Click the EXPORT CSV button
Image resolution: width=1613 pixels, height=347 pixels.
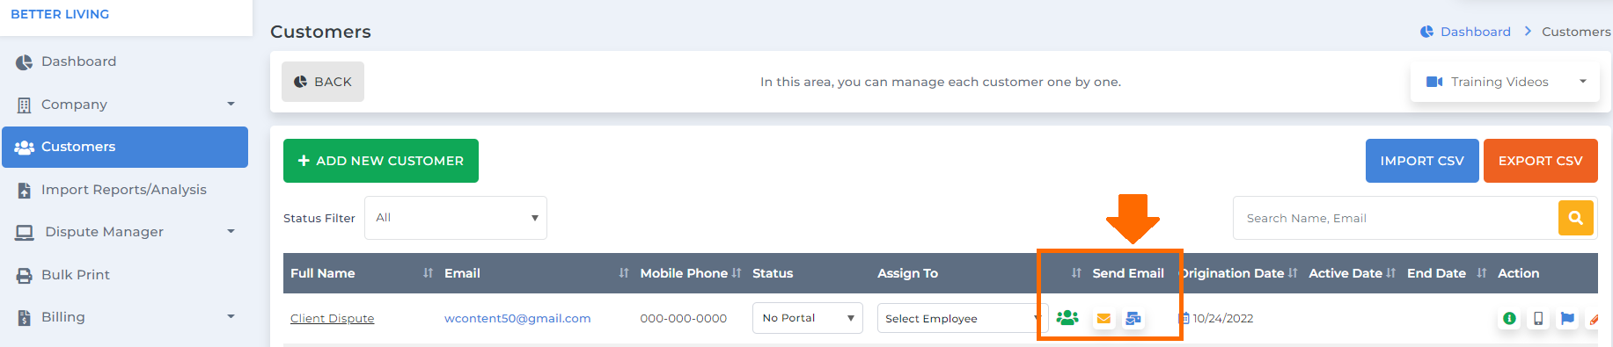1541,161
